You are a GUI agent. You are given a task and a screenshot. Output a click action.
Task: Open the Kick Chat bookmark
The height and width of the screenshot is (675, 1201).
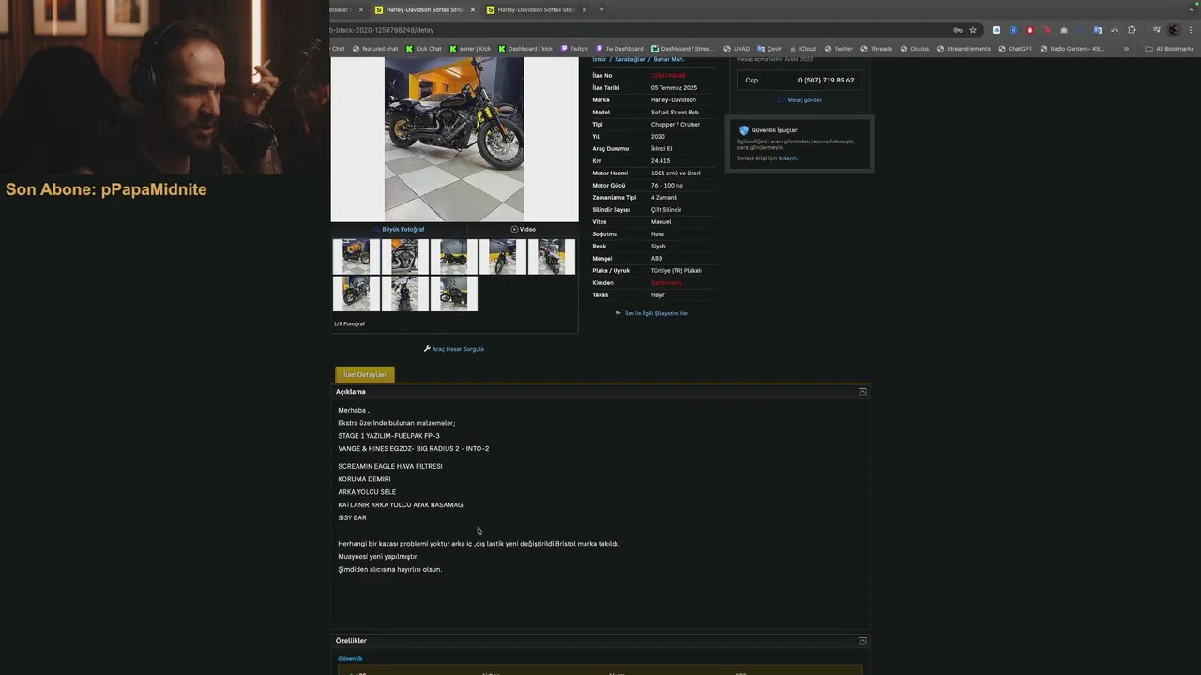coord(424,49)
